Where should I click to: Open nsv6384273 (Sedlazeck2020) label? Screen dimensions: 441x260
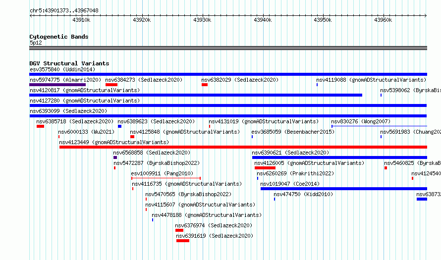[144, 80]
